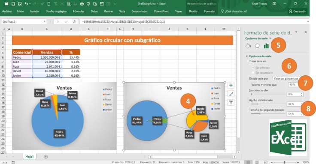Open the chart Diseño tab
The height and width of the screenshot is (164, 316).
click(x=193, y=12)
